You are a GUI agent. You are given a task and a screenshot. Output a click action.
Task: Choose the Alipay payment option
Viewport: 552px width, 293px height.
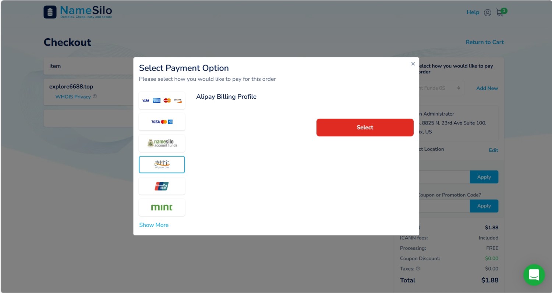tap(162, 164)
